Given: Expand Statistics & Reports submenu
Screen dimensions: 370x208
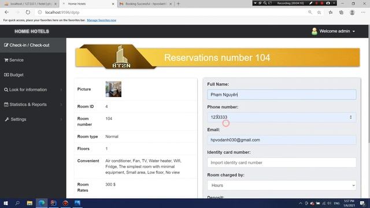Looking at the screenshot, I should click(x=33, y=105).
